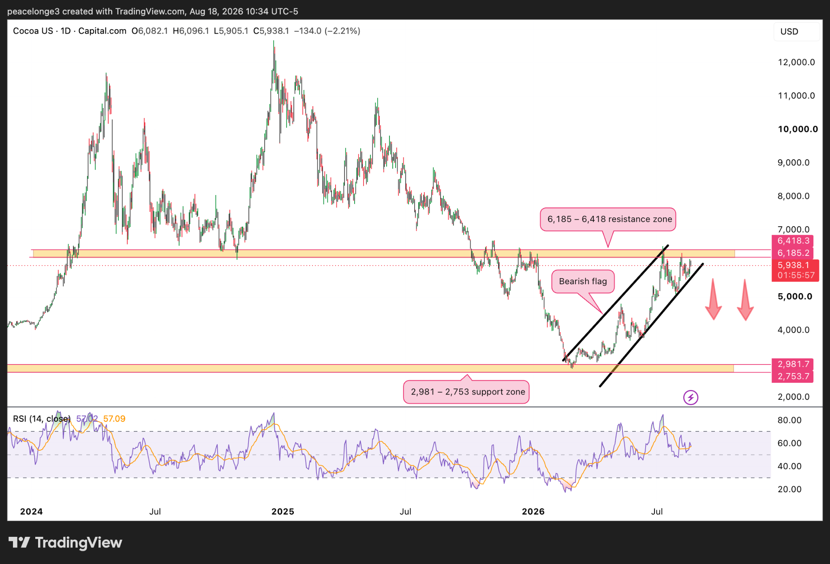830x564 pixels.
Task: Select the 6,185.2 price label
Action: (x=793, y=253)
